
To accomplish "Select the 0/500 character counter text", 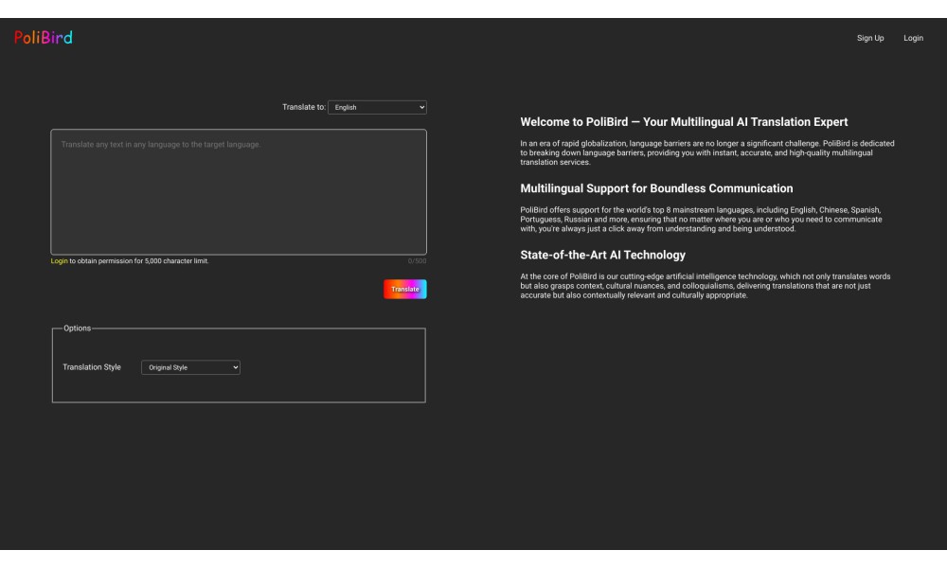I will (417, 261).
